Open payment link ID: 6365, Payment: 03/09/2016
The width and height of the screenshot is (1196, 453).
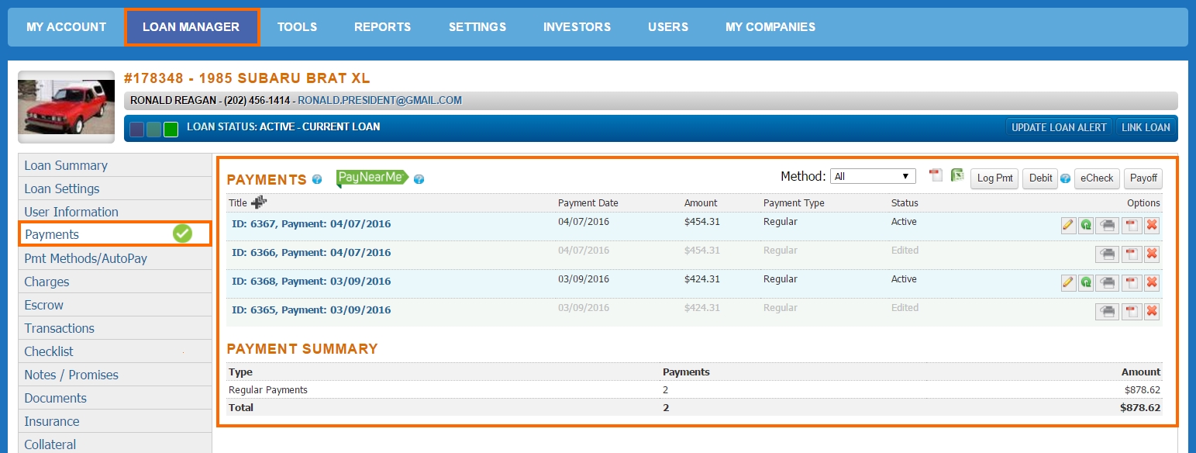click(x=312, y=310)
